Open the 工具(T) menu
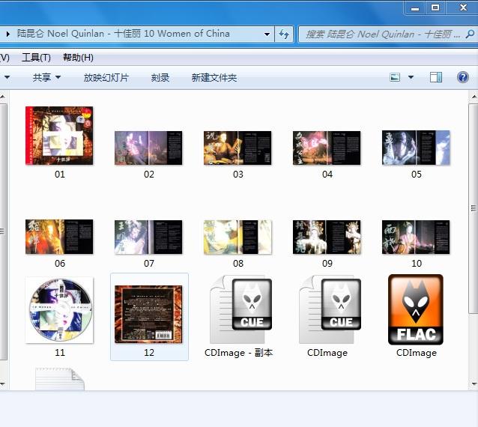The height and width of the screenshot is (427, 478). point(36,57)
